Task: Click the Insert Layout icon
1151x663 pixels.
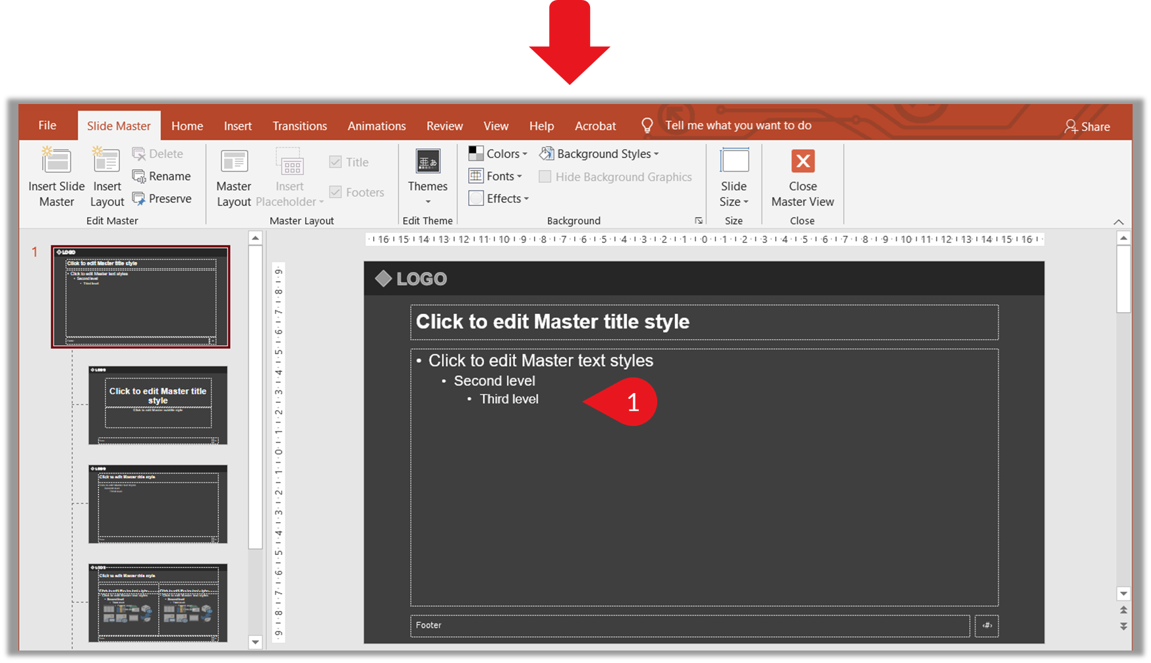Action: 106,162
